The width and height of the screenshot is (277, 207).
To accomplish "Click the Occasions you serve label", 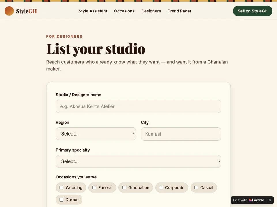I will [x=76, y=177].
